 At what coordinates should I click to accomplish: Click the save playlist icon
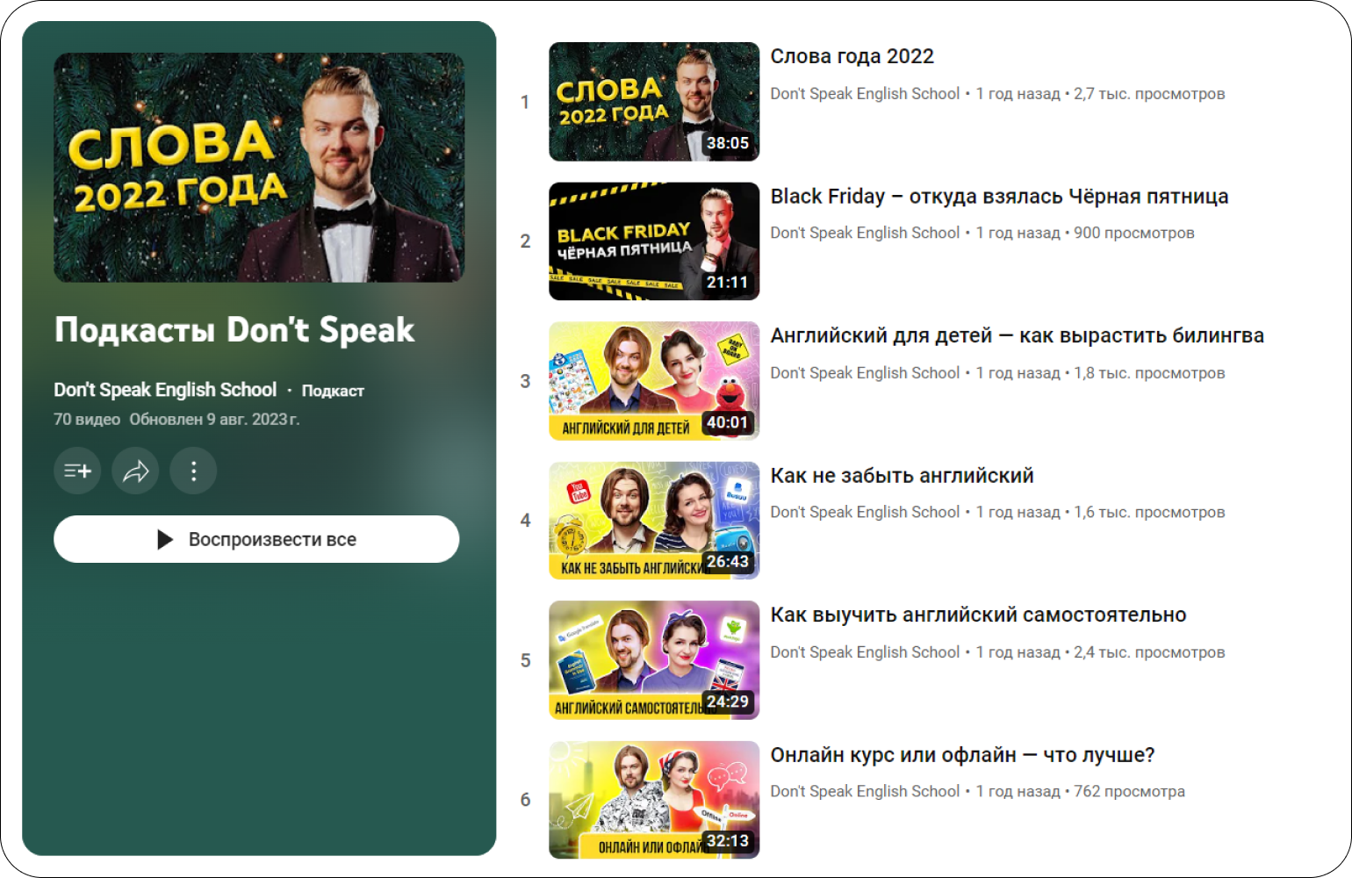[x=77, y=471]
